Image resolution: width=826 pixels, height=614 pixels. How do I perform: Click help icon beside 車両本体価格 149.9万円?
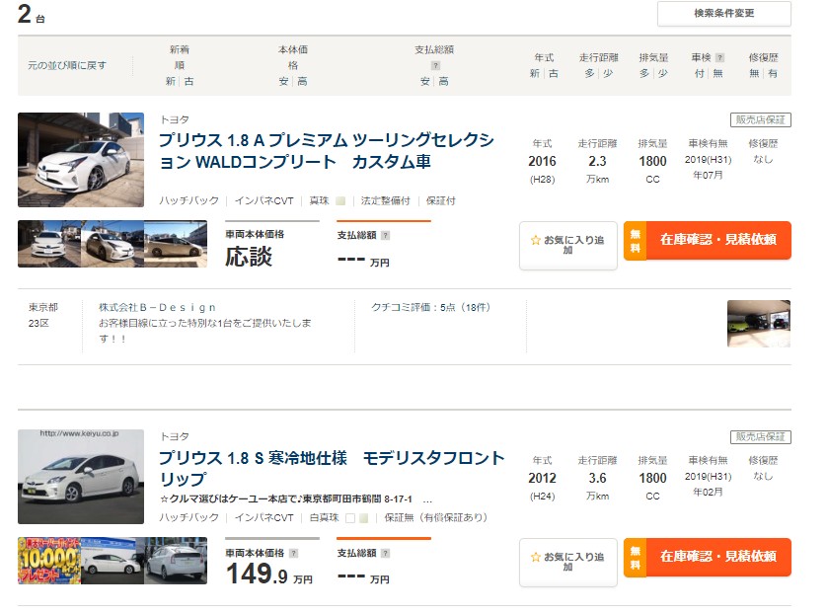click(x=294, y=554)
